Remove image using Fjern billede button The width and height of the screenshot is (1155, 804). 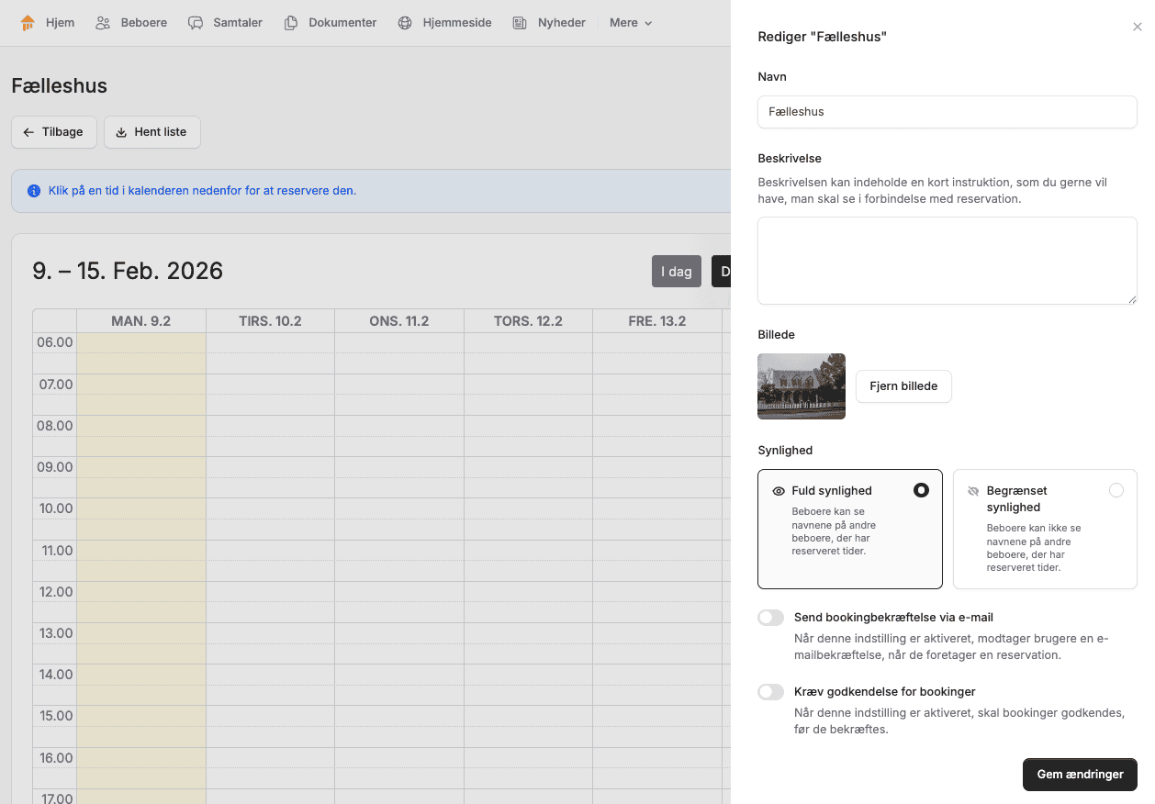(x=903, y=386)
